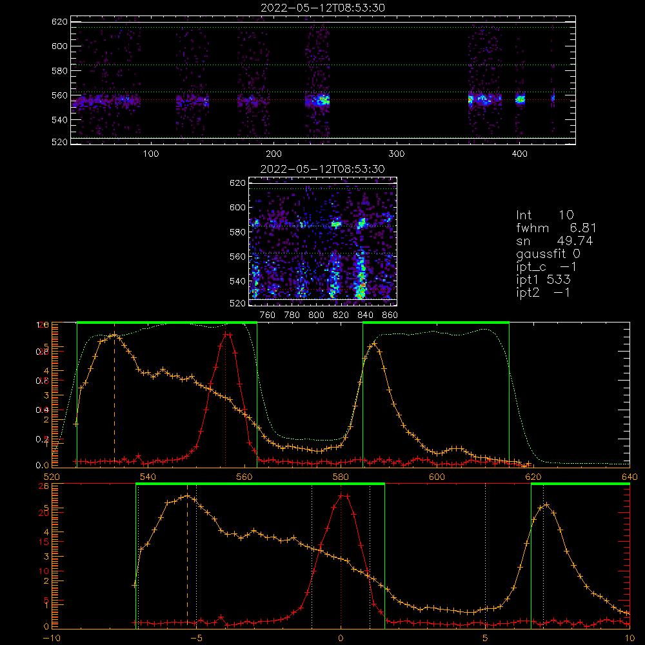Click the 860 tick label under middle spectrogram
The width and height of the screenshot is (645, 645).
390,315
